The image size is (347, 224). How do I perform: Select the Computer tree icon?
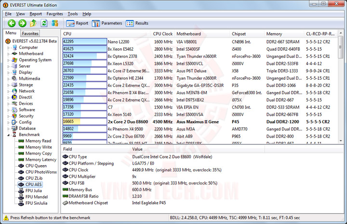pos(15,47)
